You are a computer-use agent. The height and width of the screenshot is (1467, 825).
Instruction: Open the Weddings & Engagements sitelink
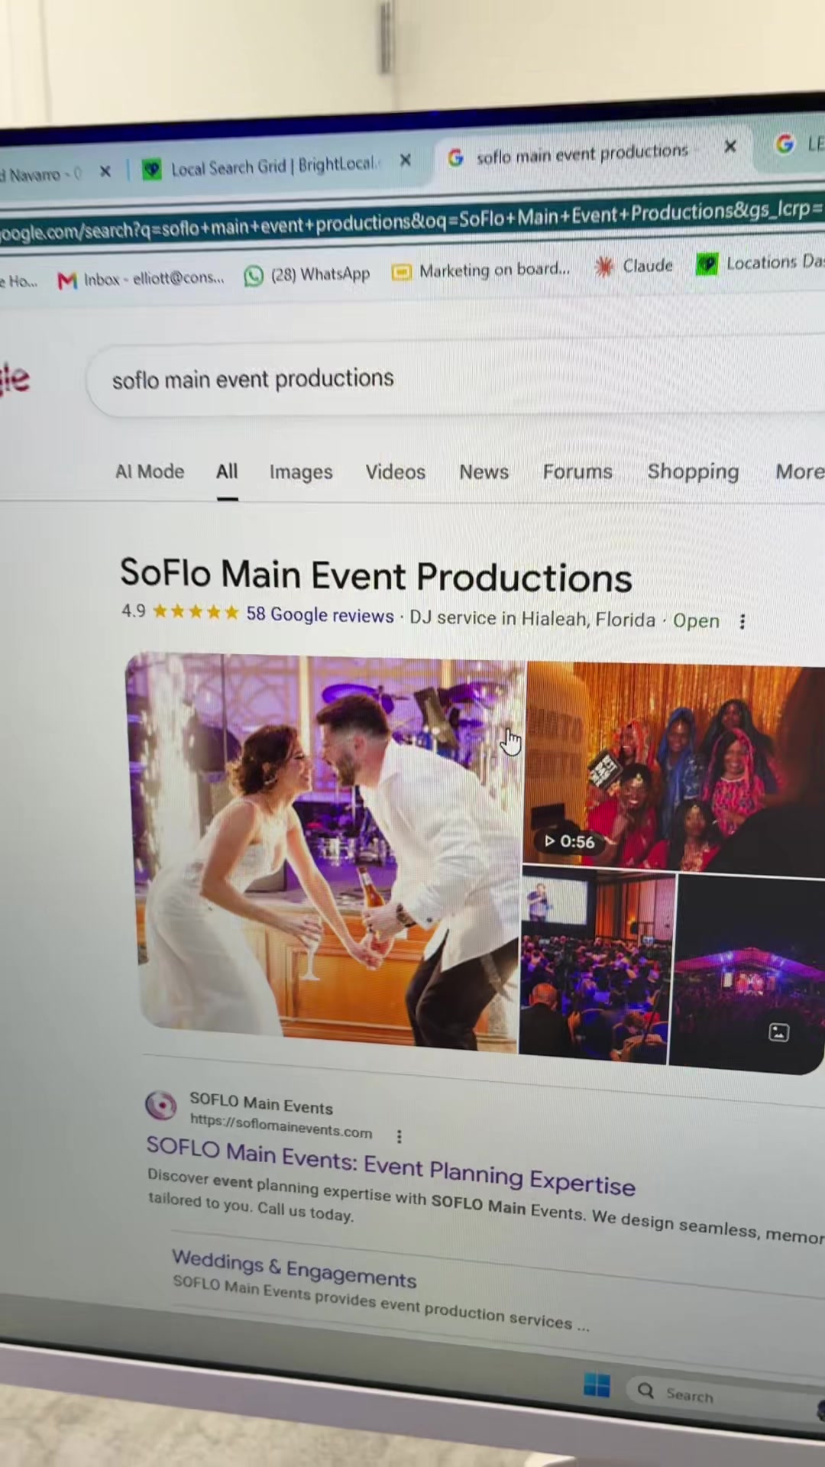[x=294, y=1268]
